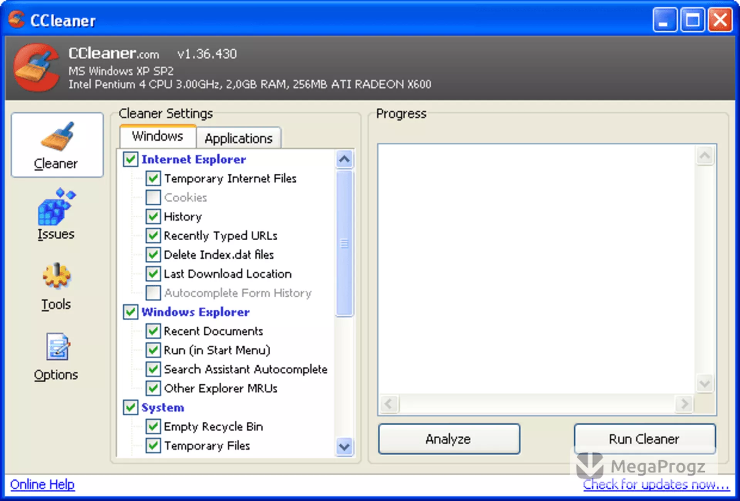740x501 pixels.
Task: Click the settings list scroll down arrow
Action: click(x=345, y=447)
